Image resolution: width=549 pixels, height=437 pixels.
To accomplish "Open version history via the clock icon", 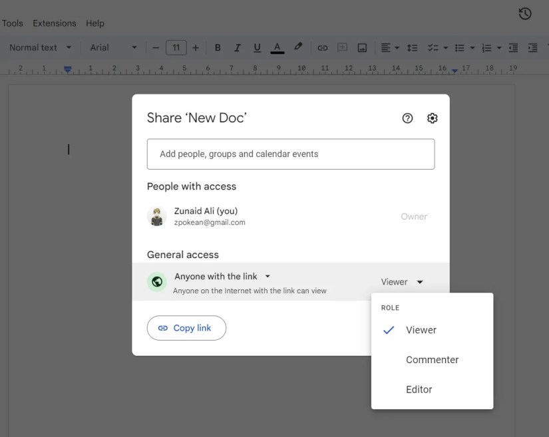I will click(524, 13).
